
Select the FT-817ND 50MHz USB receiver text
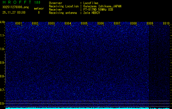click(98, 10)
